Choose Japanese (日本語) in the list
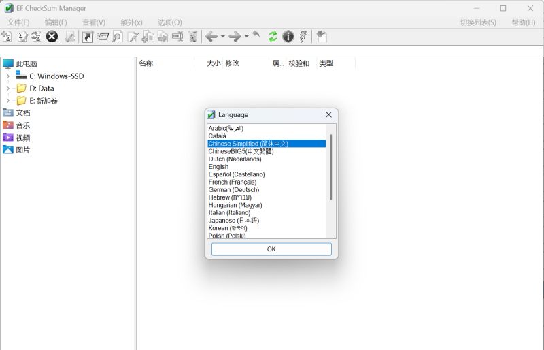The image size is (544, 350). pos(267,220)
